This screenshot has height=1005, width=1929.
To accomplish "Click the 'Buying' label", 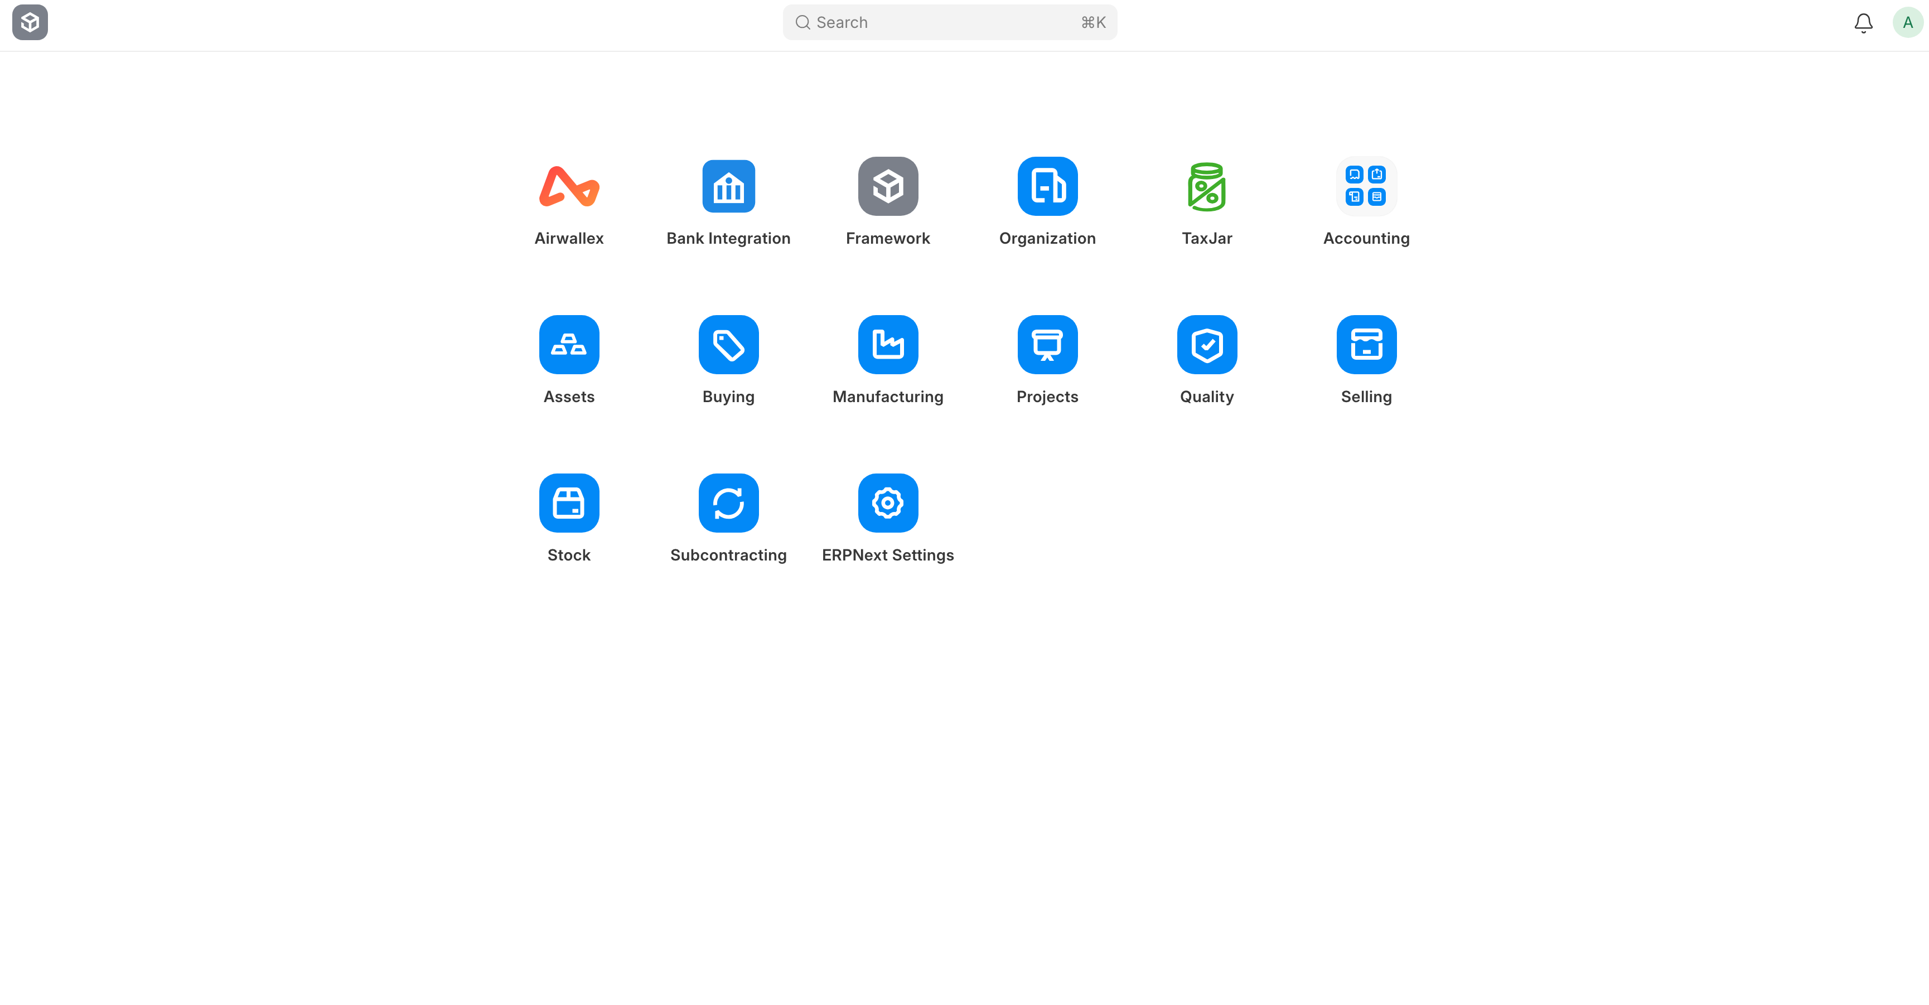I will [729, 397].
